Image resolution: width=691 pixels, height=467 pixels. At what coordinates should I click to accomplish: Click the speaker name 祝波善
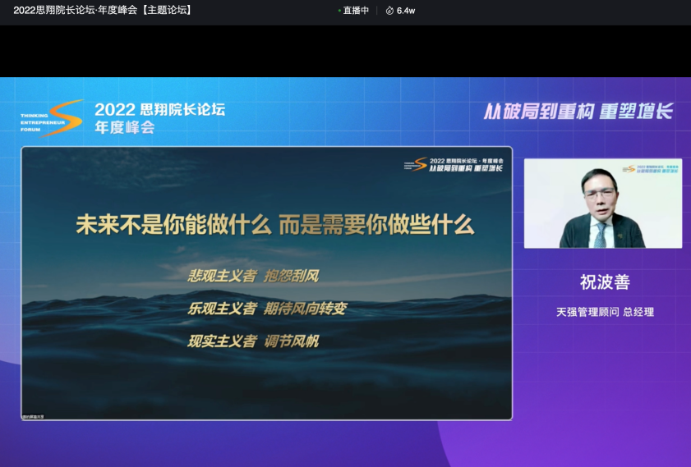point(604,282)
